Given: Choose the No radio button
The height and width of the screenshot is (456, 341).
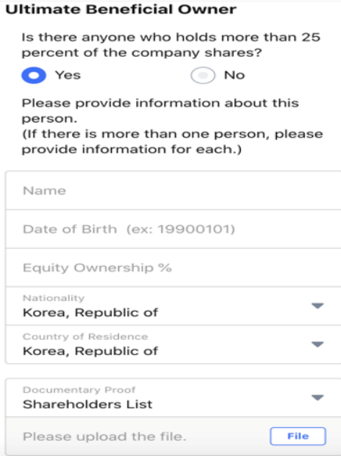Looking at the screenshot, I should coord(203,76).
